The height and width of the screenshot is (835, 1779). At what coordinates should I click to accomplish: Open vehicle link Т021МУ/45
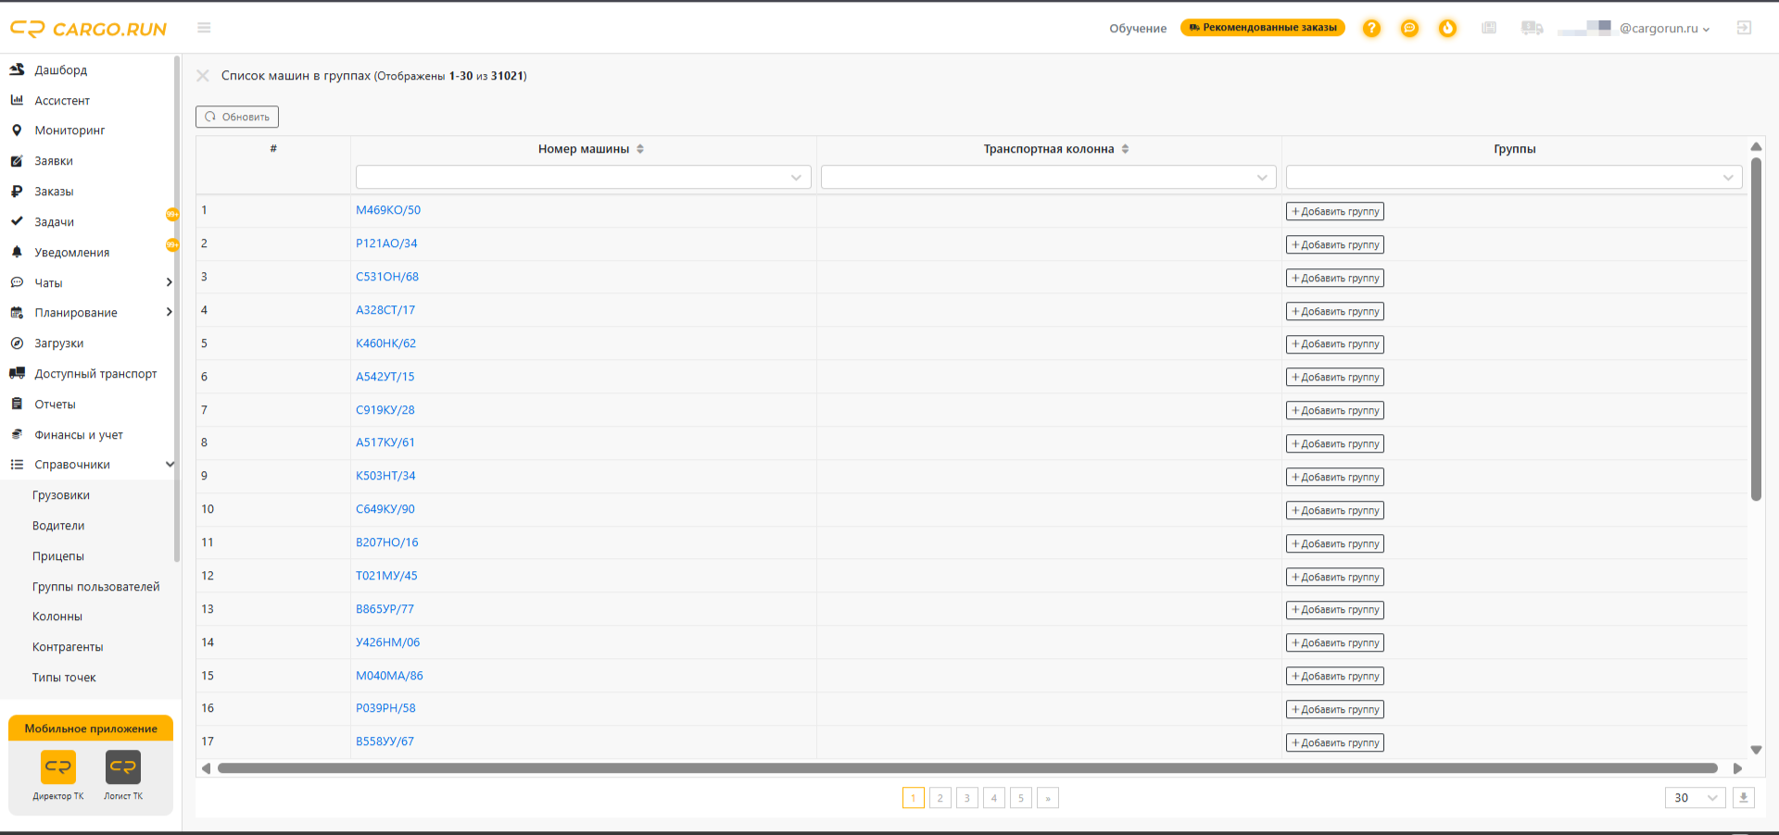click(x=386, y=576)
